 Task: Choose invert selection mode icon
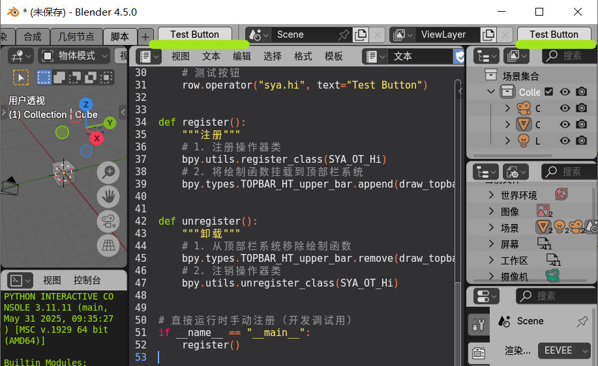click(91, 77)
